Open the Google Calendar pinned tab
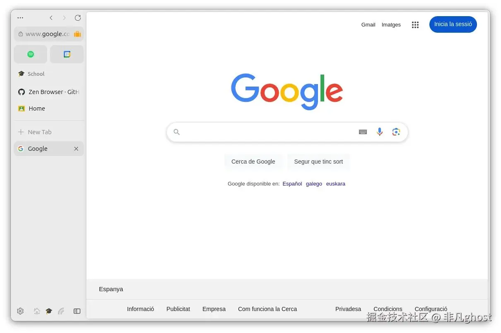 point(67,54)
